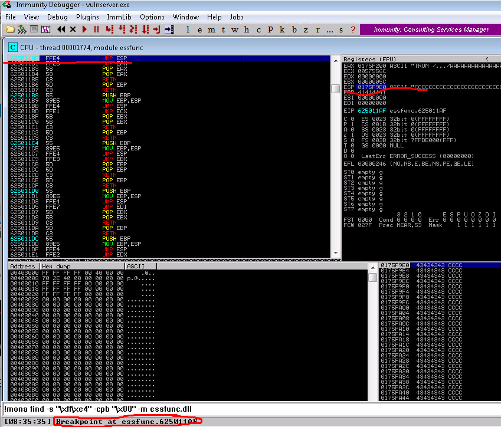Open a file with the folder icon
The image size is (501, 427).
point(11,29)
